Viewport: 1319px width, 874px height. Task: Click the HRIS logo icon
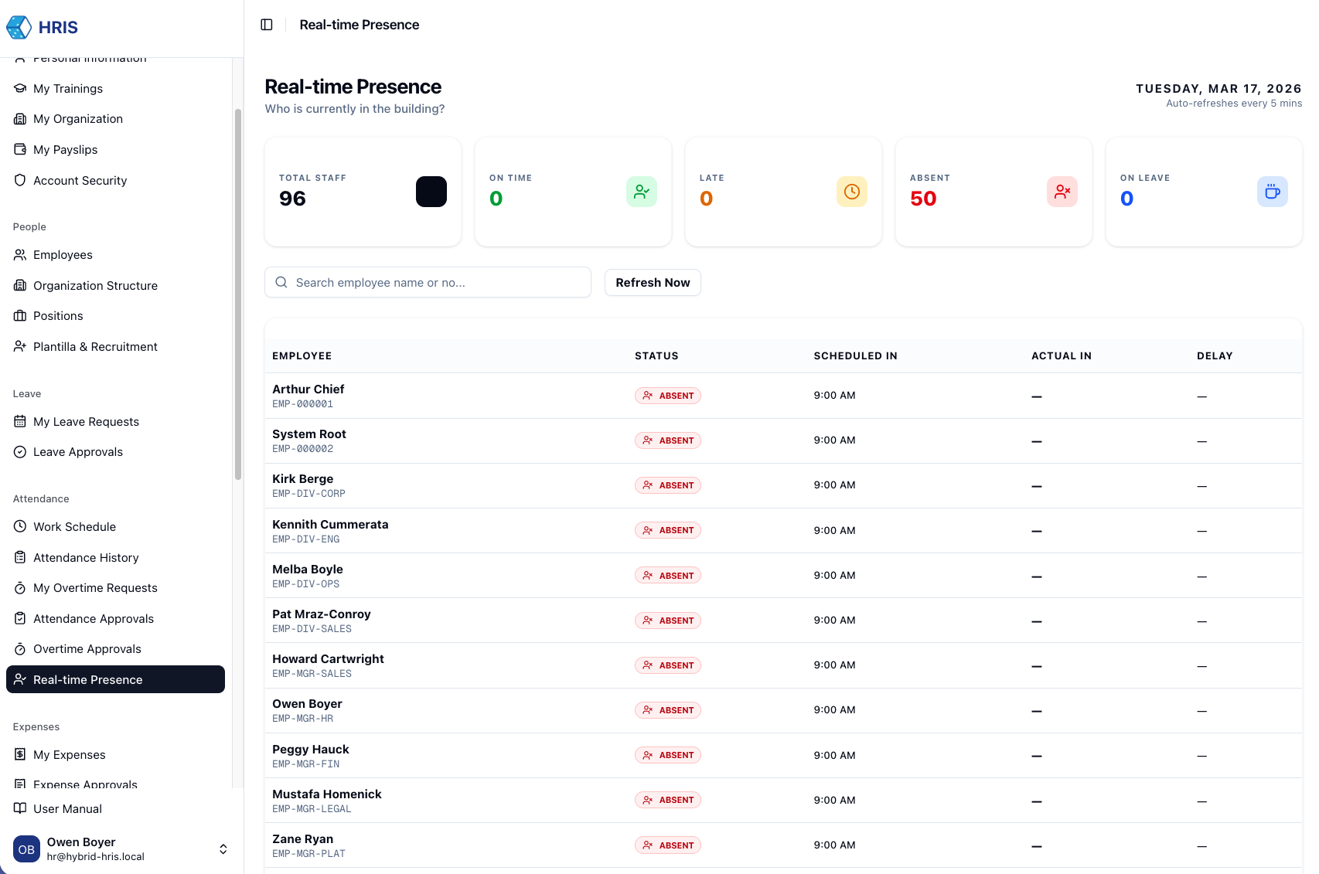[x=19, y=27]
